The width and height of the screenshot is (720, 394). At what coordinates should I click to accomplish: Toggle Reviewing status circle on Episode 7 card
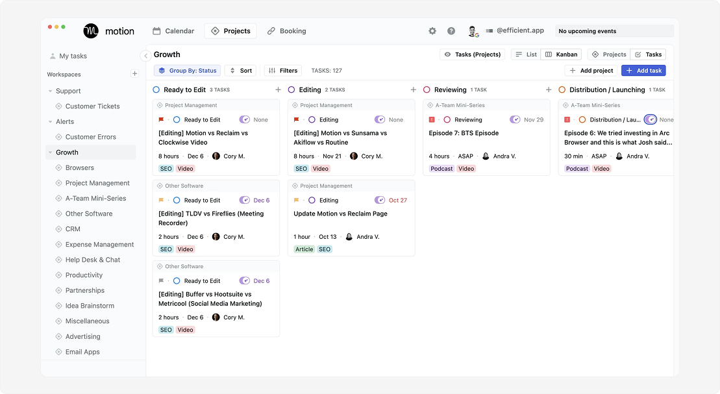click(447, 119)
